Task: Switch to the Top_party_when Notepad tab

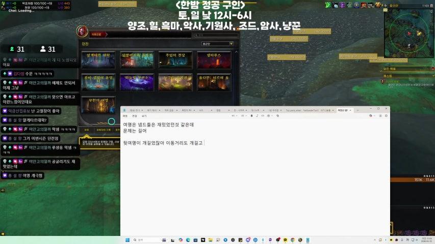Action: click(294, 110)
